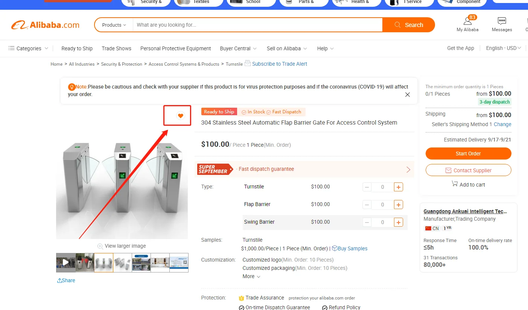Decrease Flap Barrier quantity with minus
The width and height of the screenshot is (528, 310).
[367, 205]
